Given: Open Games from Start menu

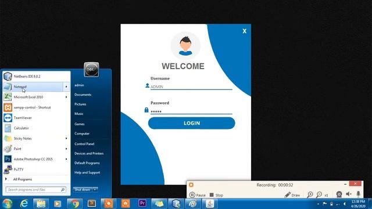Looking at the screenshot, I should click(80, 124).
